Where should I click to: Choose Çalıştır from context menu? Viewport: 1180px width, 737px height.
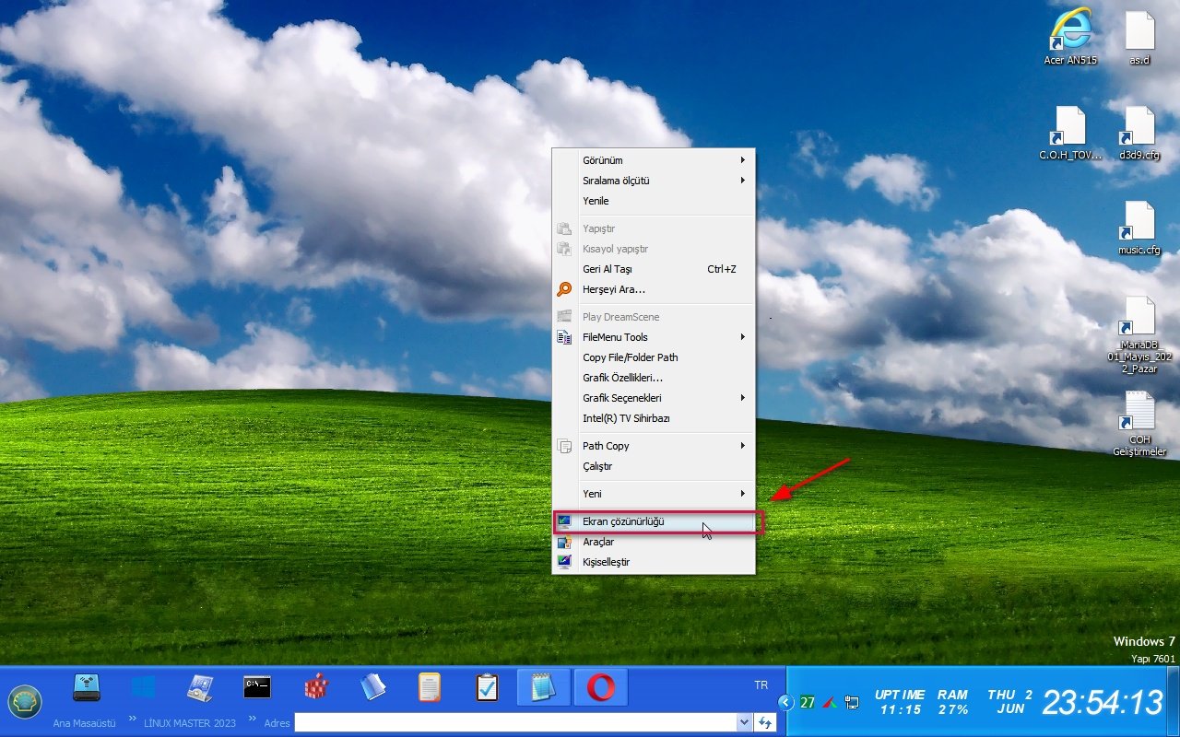(x=654, y=466)
